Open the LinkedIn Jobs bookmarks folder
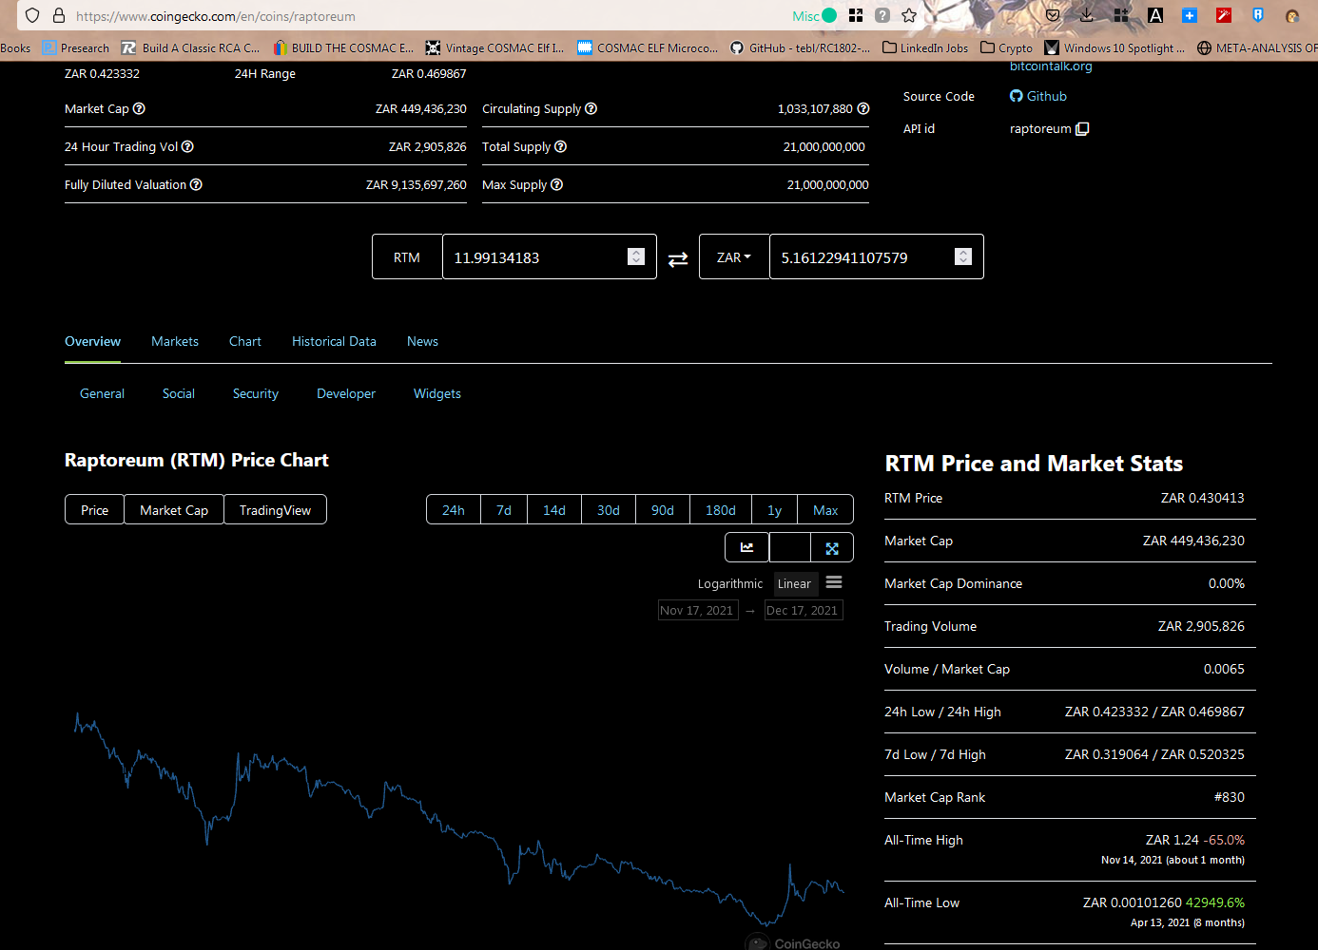The image size is (1318, 950). click(925, 47)
